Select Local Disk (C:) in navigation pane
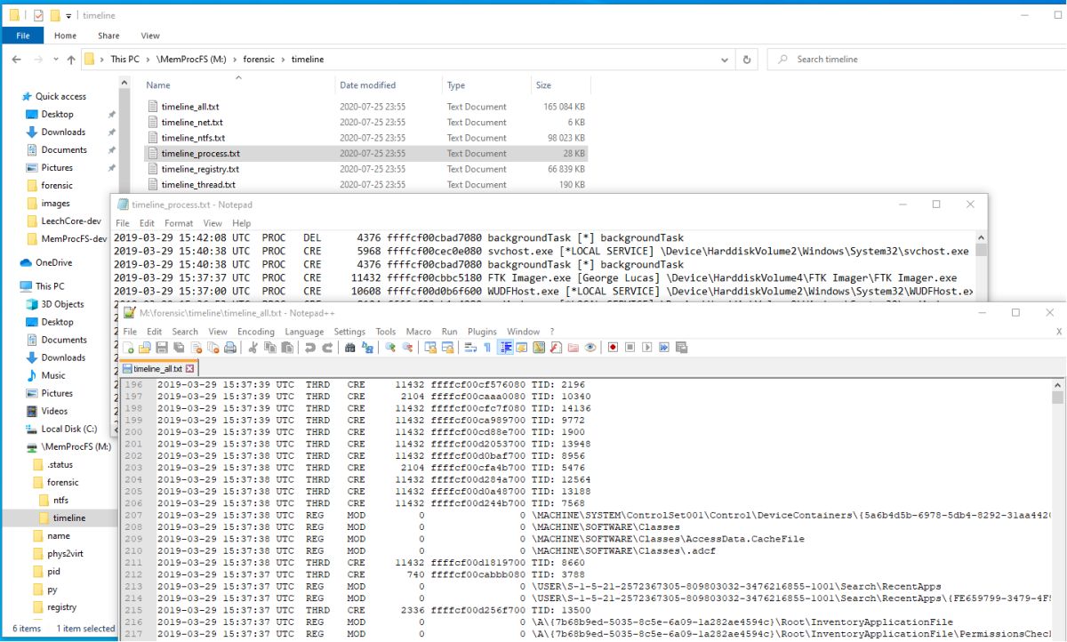Screen dimensions: 1067x642 tap(68, 429)
